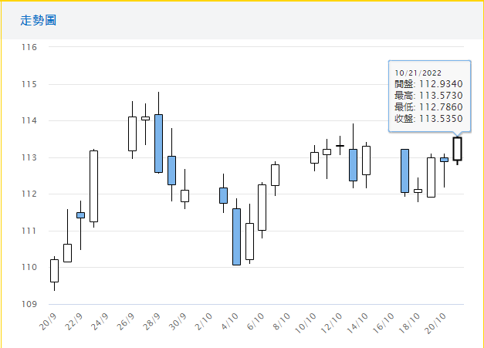Click the 走勢圖 chart title
Screen dimensions: 484x348
click(x=39, y=20)
